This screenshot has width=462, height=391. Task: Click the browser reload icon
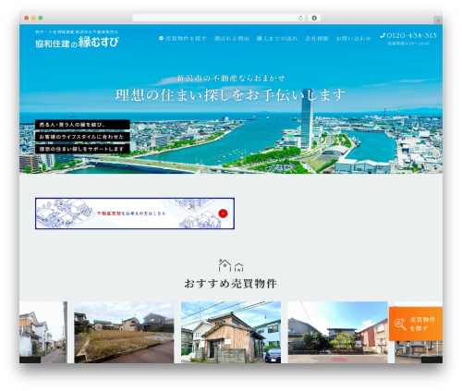tap(300, 18)
